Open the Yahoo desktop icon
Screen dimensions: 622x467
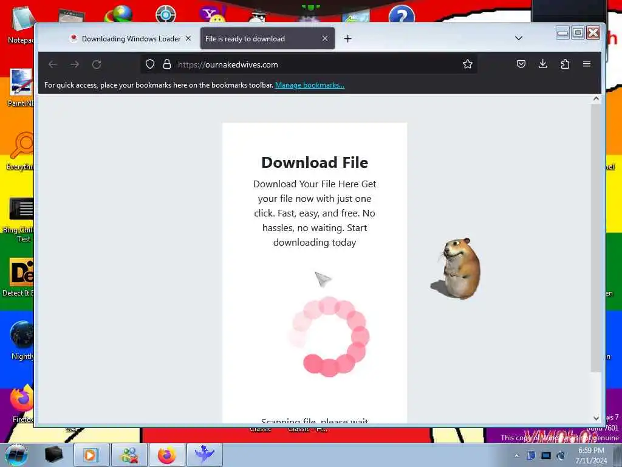click(x=213, y=15)
